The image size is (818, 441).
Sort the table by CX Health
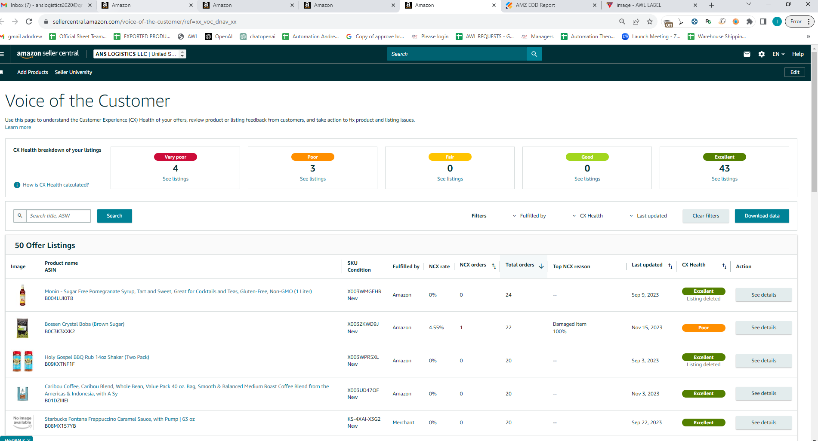tap(725, 266)
